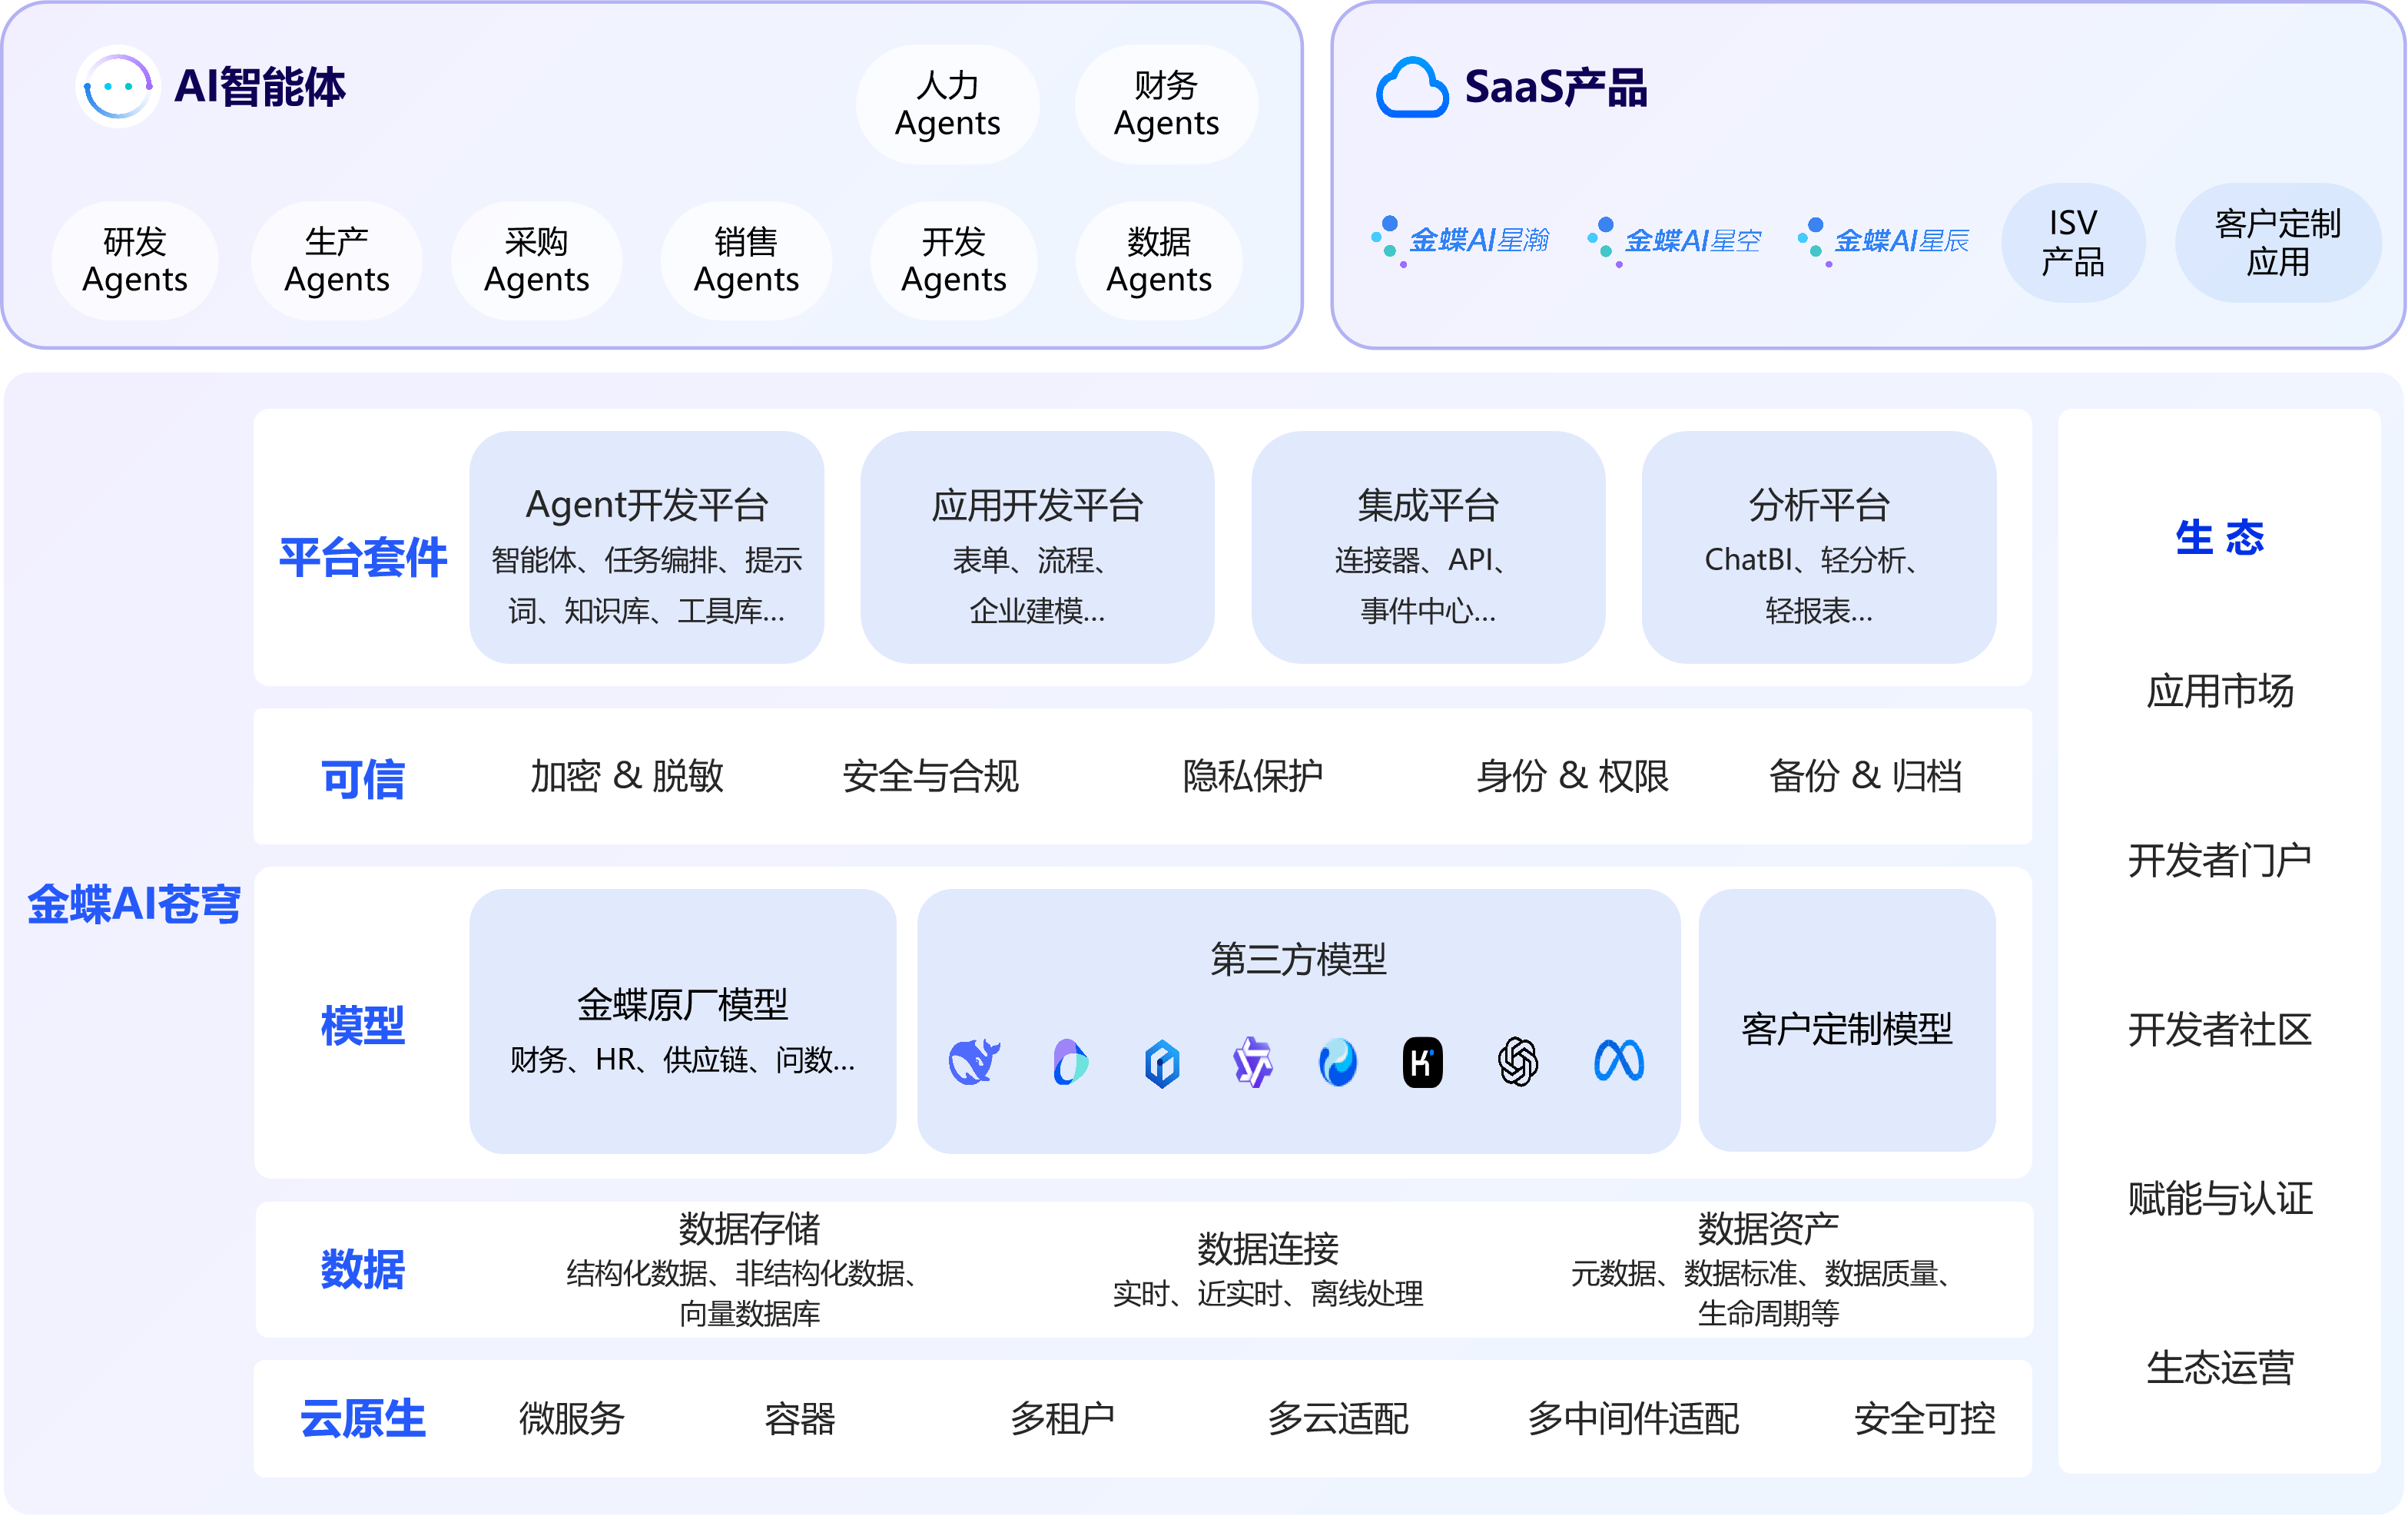Screen dimensions: 2408x1519
Task: Open 应用市场 in the 生态 column
Action: [2220, 691]
